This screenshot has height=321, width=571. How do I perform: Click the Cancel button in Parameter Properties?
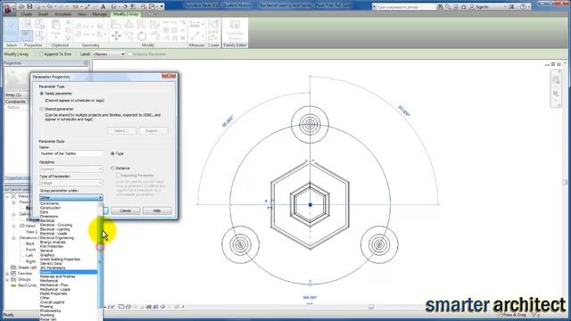tap(125, 210)
